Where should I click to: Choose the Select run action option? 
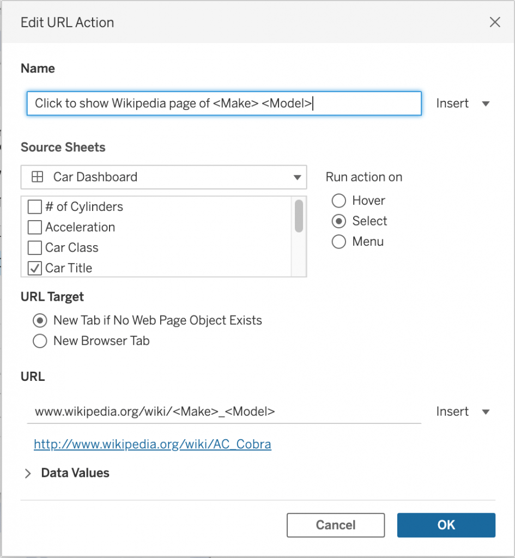pyautogui.click(x=339, y=221)
